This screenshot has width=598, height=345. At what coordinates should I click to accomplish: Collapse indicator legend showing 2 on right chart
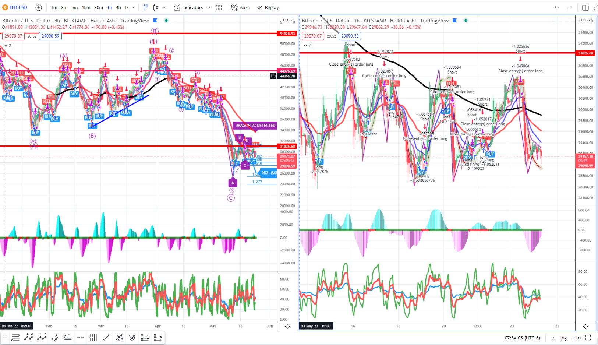307,45
